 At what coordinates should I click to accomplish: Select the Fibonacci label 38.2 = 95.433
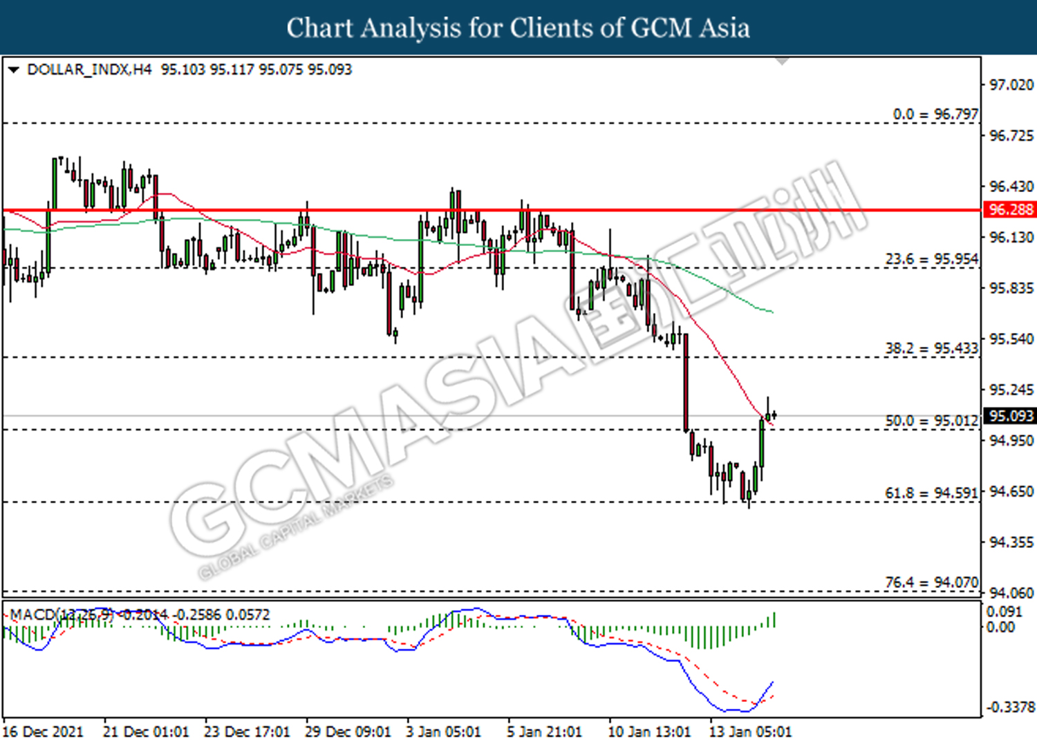(x=932, y=348)
